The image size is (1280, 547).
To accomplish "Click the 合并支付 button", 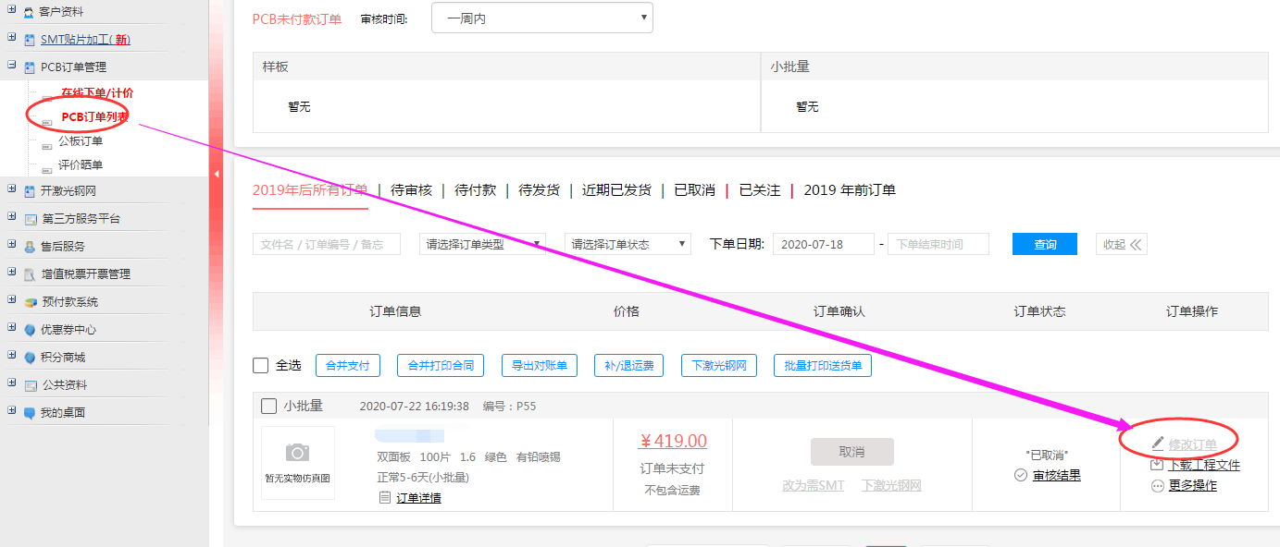I will tap(348, 366).
